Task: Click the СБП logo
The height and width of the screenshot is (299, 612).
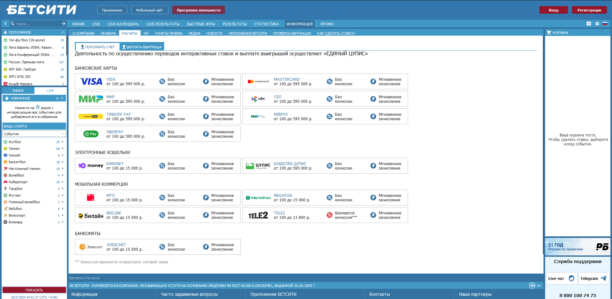Action: pyautogui.click(x=258, y=99)
